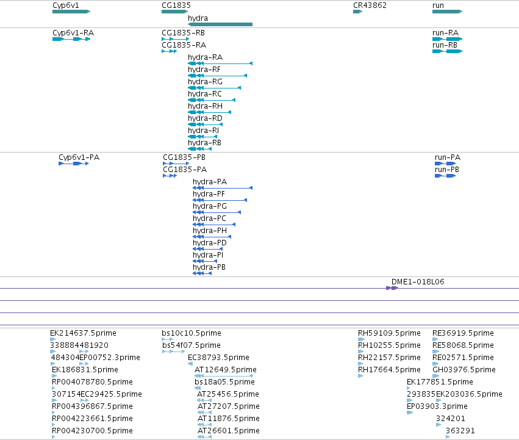Screen dimensions: 519x440
Task: Click bs18a05.5prime EST
Action: tap(198, 388)
